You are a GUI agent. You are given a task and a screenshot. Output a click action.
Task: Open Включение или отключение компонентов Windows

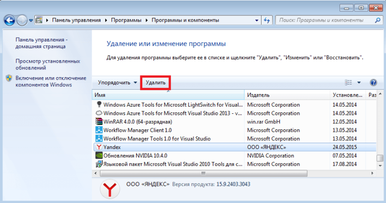click(x=51, y=81)
